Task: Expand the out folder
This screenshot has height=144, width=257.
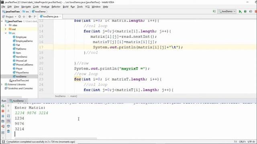Action: pos(6,29)
